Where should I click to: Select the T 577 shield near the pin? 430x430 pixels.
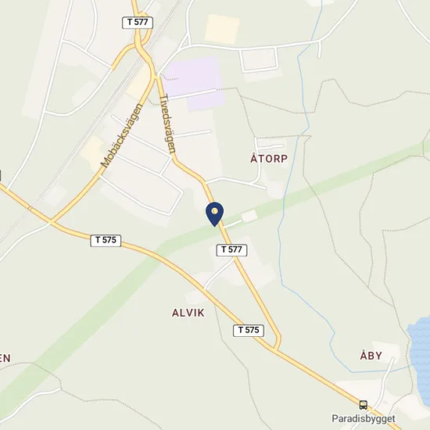231,250
